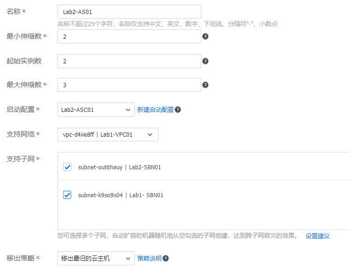
Task: Click help icon beside 起始实例数 field
Action: tap(205, 61)
